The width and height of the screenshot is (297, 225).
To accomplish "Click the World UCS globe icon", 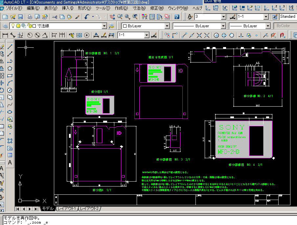I will click(235, 8).
